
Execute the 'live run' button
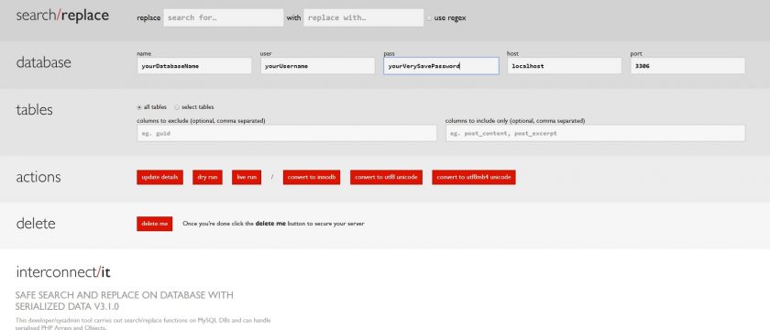coord(247,177)
